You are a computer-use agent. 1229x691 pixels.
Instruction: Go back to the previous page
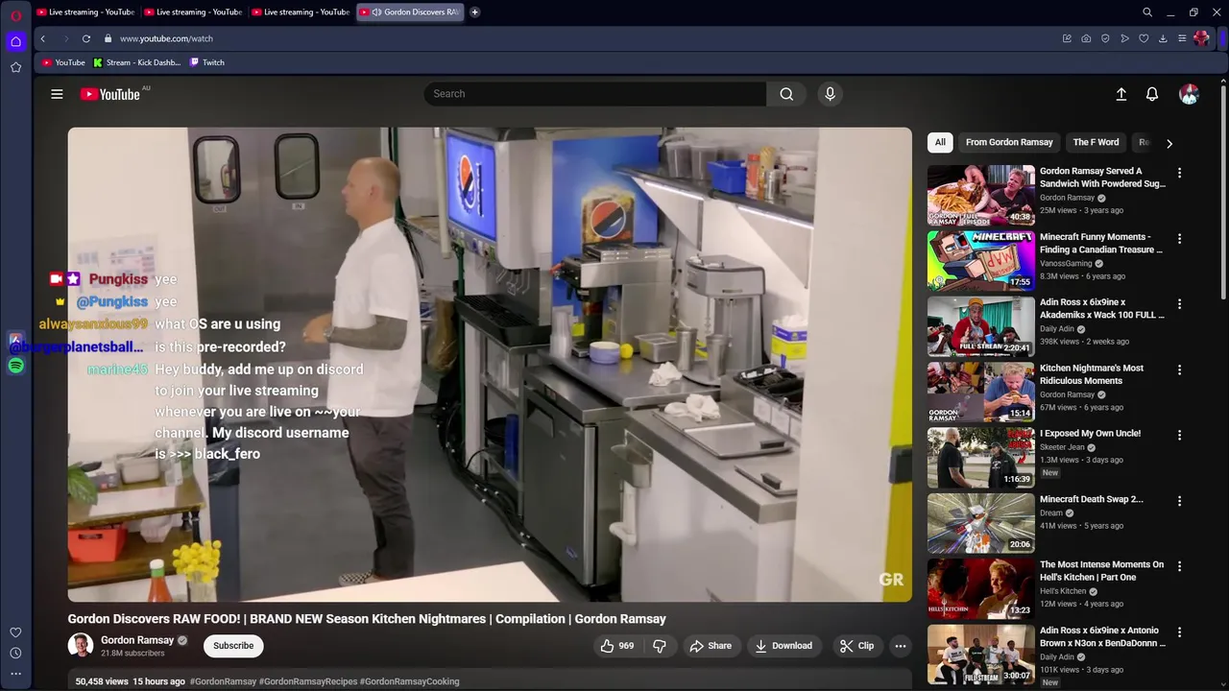tap(42, 38)
